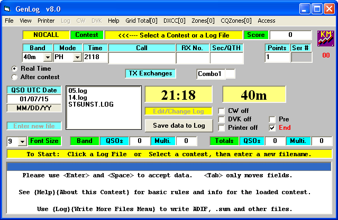The height and width of the screenshot is (220, 338).
Task: Open the Access menu
Action: point(267,21)
